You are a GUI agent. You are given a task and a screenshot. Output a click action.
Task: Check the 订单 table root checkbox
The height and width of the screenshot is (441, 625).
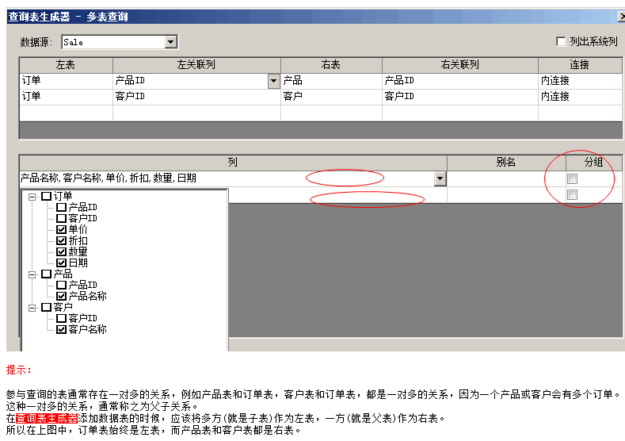(46, 196)
